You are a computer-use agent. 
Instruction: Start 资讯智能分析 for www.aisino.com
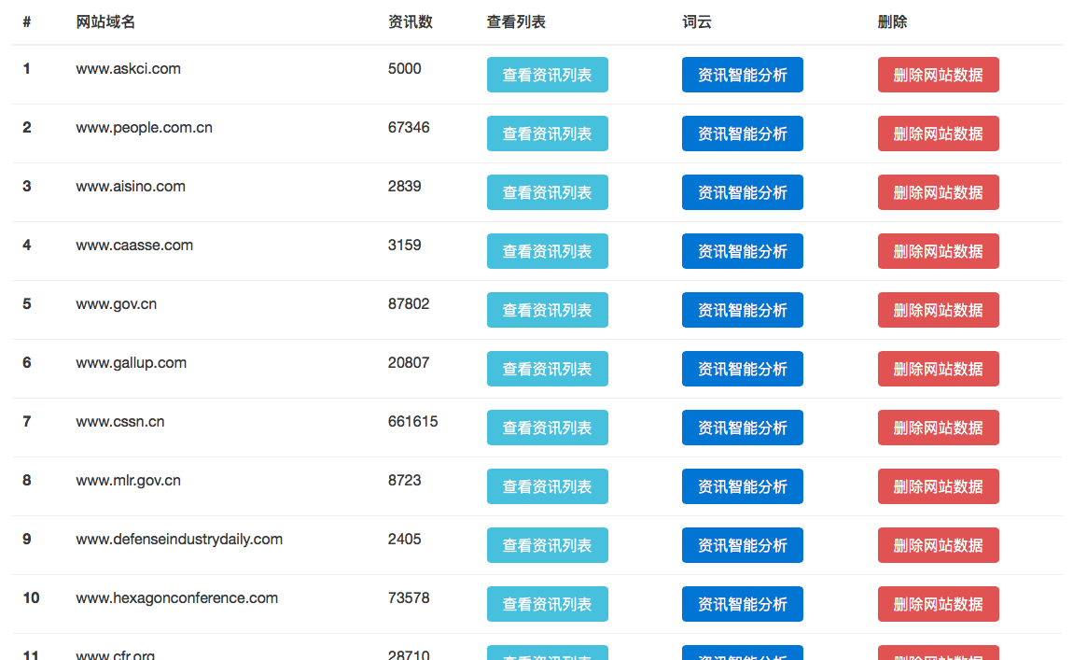tap(743, 192)
